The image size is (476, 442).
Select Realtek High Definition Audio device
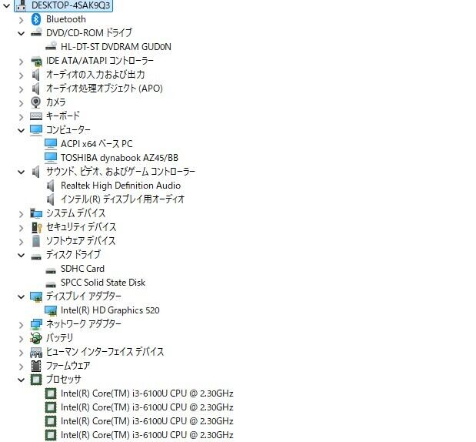coord(121,186)
